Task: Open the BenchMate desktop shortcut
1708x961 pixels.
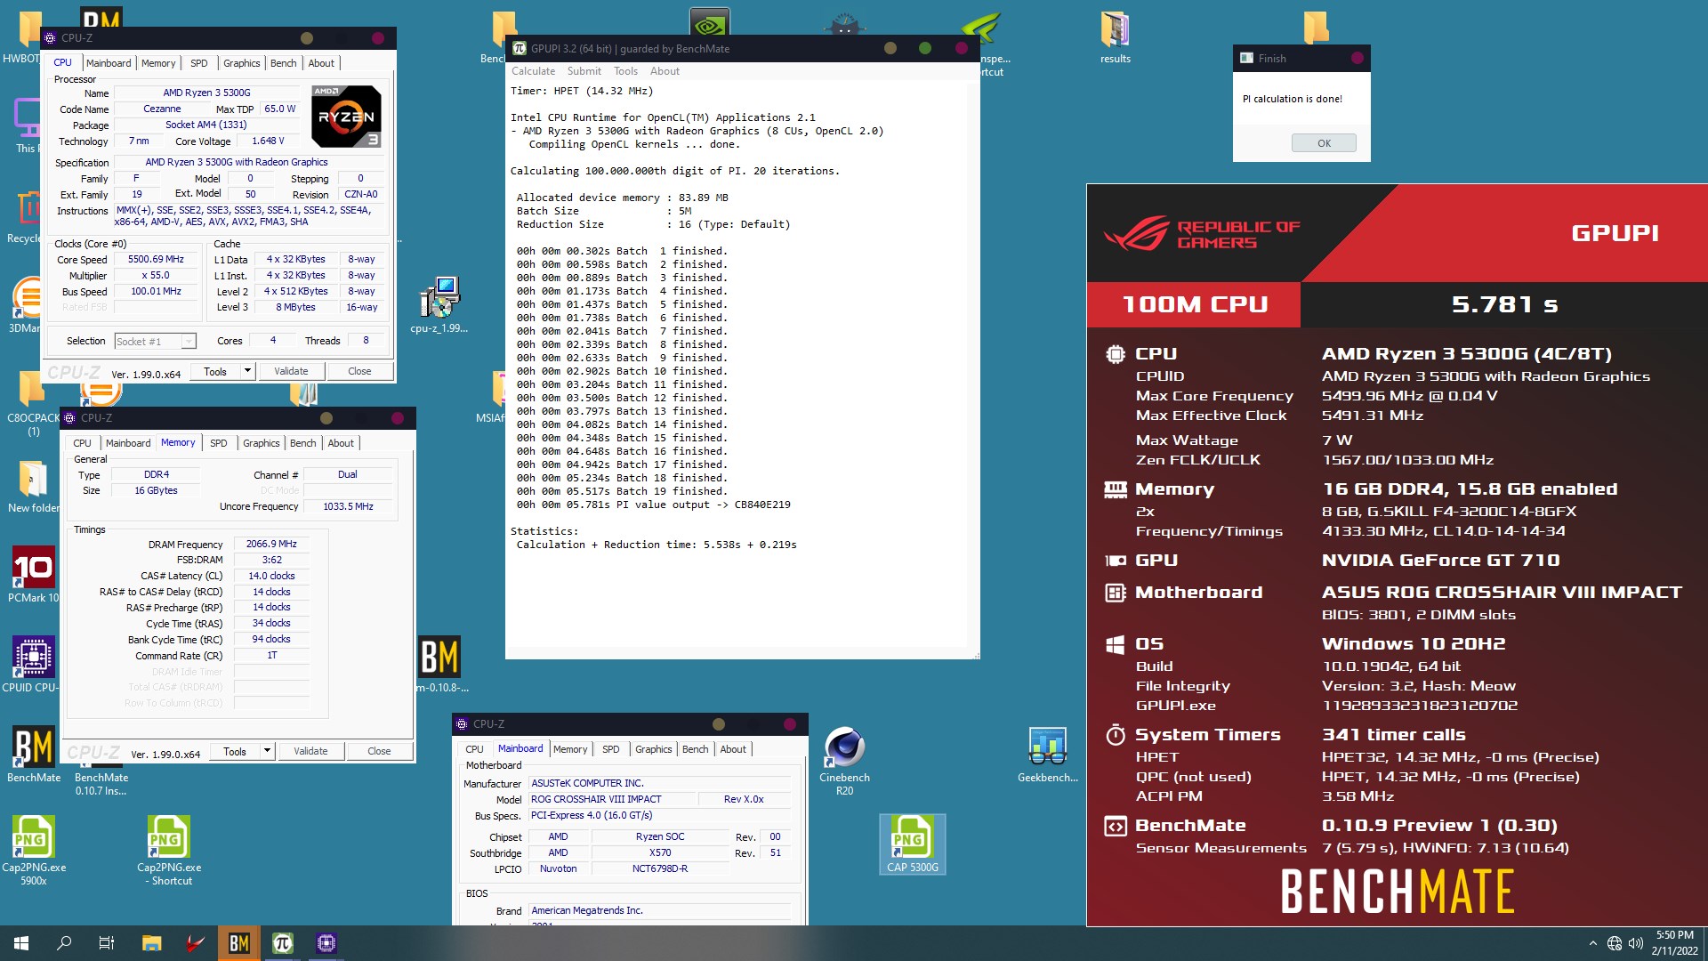Action: (x=34, y=755)
